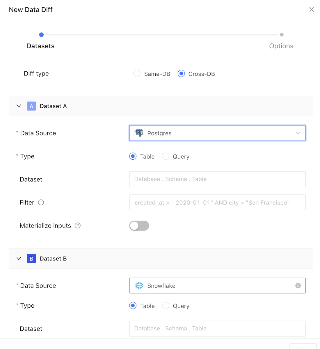Select the Same-DB diff type radio
The width and height of the screenshot is (320, 349).
coord(137,73)
